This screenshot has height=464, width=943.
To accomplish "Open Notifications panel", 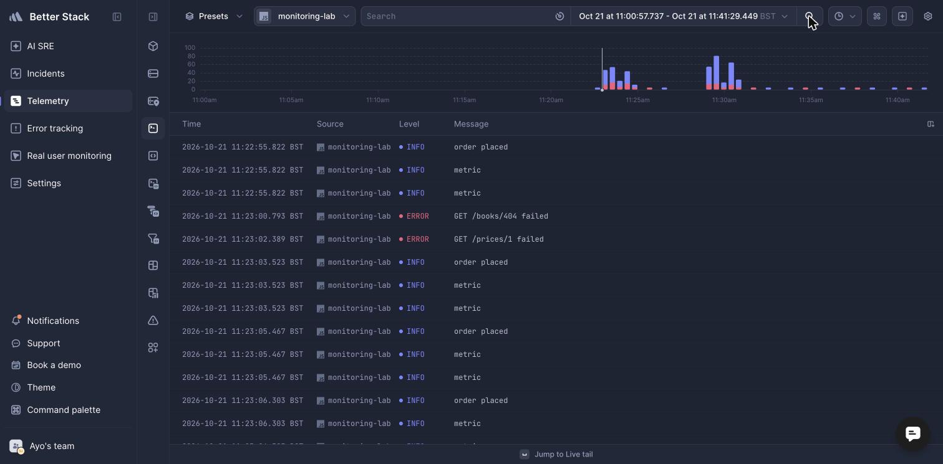I will click(x=68, y=321).
